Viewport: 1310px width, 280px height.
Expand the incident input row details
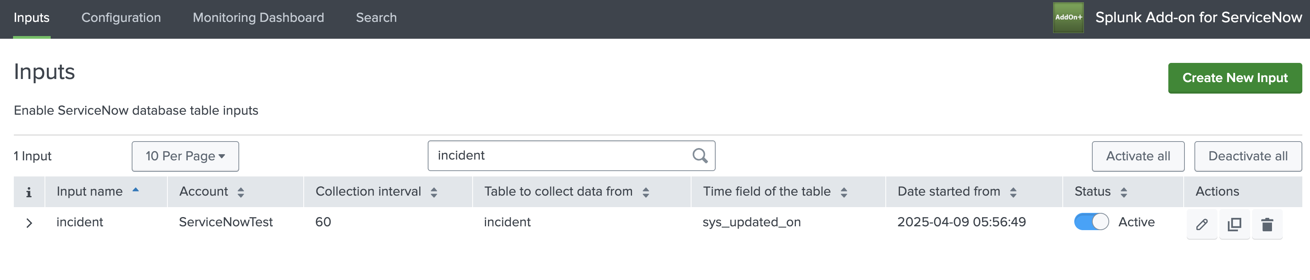tap(29, 222)
